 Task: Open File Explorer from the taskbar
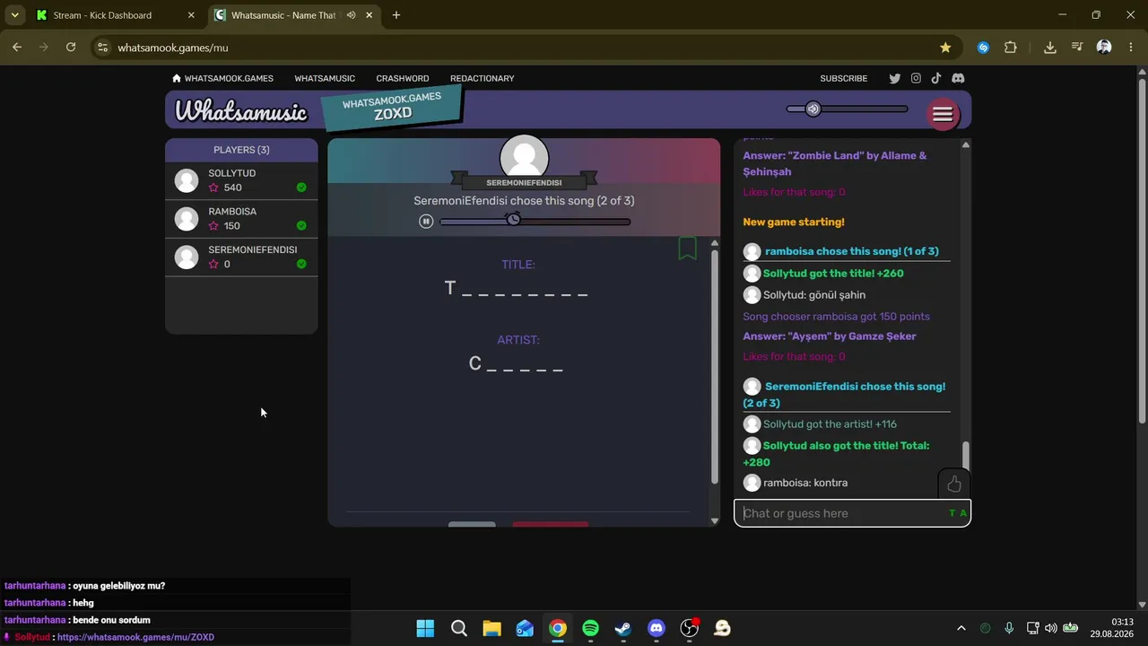(491, 628)
